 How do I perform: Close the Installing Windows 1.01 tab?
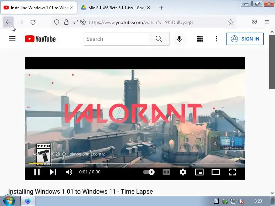71,8
